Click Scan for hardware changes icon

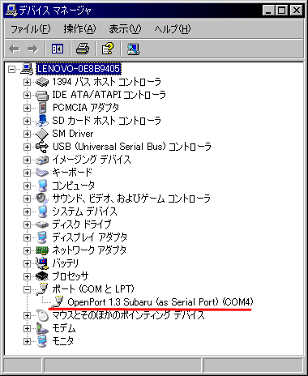[133, 49]
